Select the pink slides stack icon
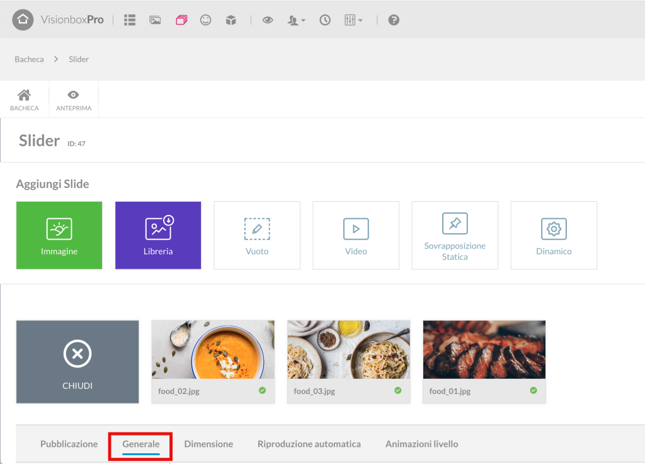Viewport: 645px width, 464px height. coord(181,20)
